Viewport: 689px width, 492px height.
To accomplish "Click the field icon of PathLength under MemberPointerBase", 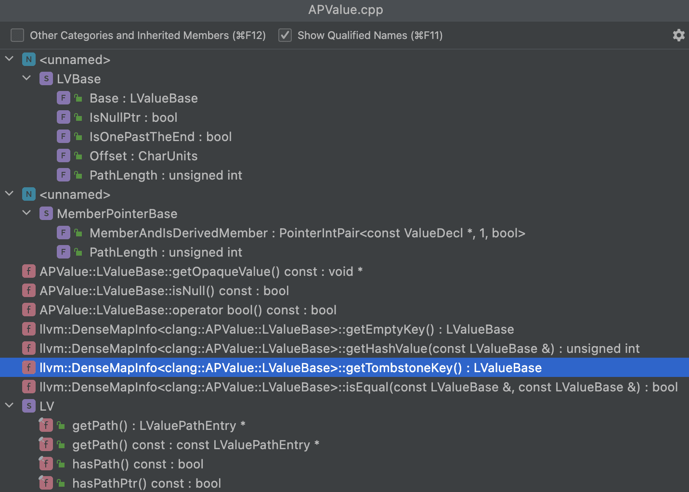I will pos(64,252).
